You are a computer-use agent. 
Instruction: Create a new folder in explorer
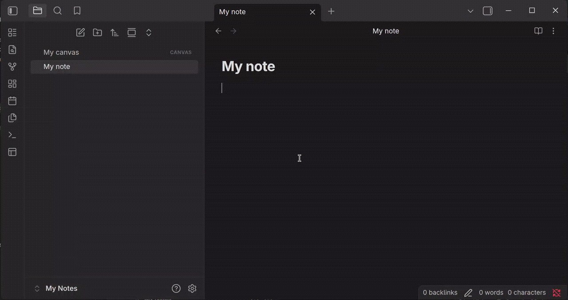point(97,32)
